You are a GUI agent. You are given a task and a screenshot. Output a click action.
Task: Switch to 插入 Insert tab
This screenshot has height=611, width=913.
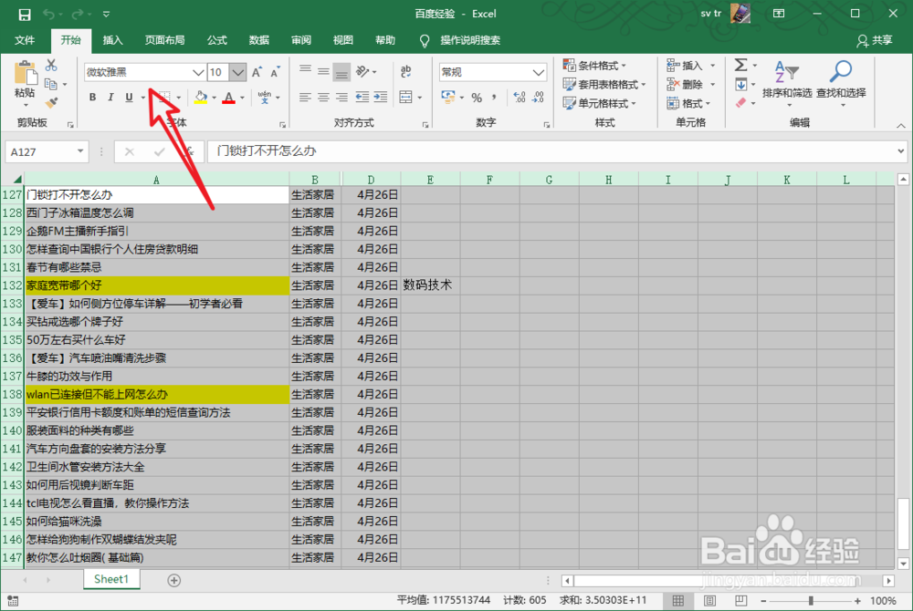(112, 40)
